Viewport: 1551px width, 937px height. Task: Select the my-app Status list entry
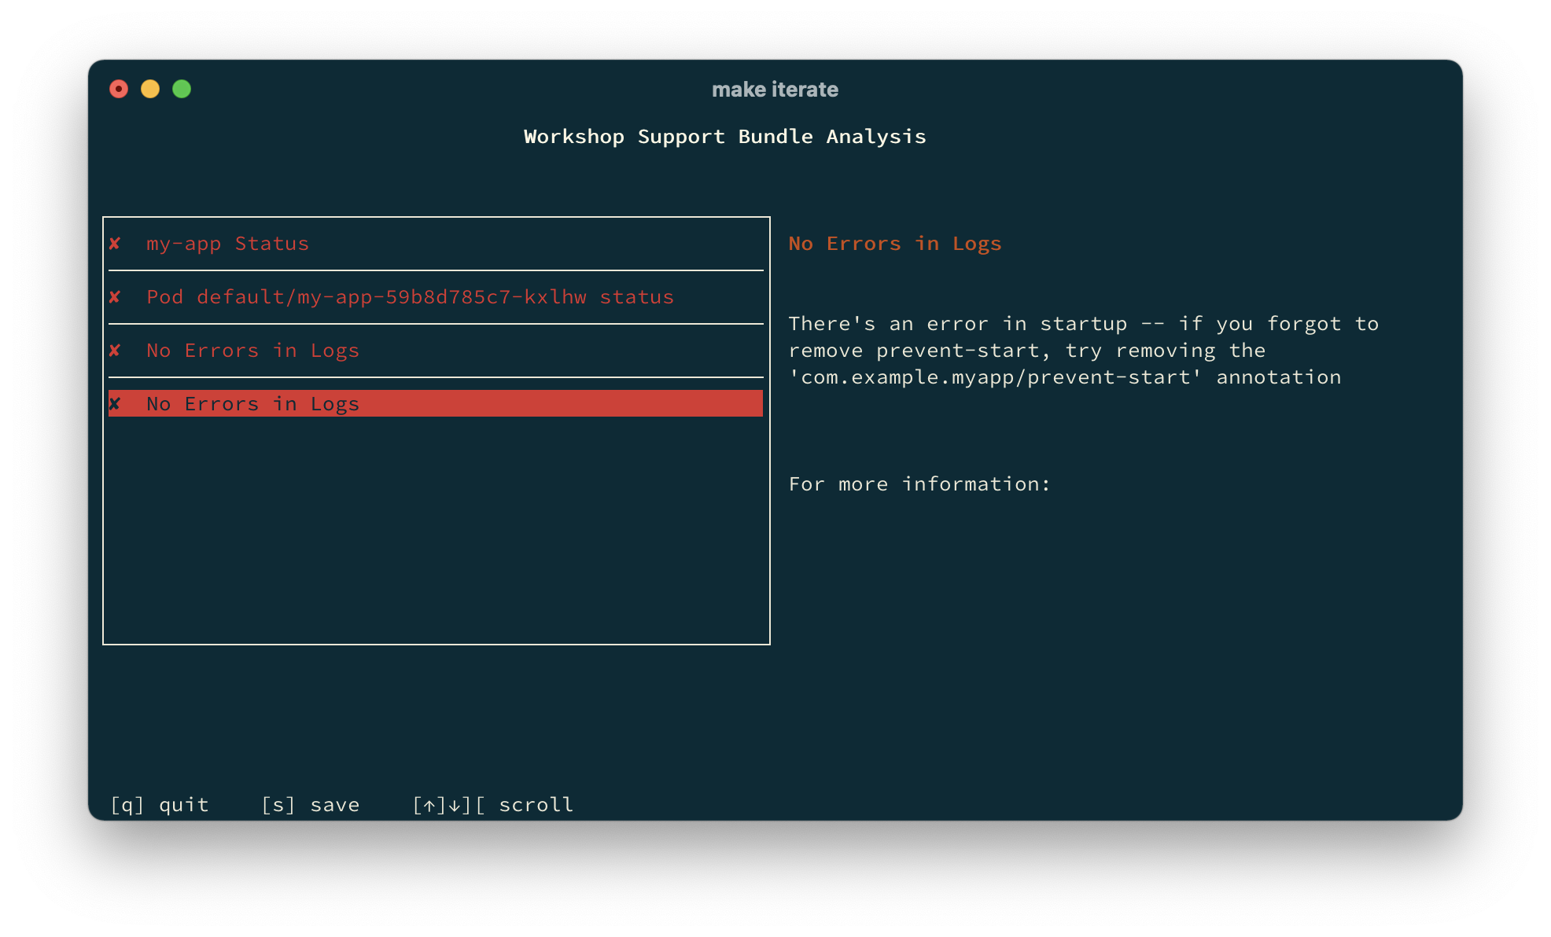(228, 244)
